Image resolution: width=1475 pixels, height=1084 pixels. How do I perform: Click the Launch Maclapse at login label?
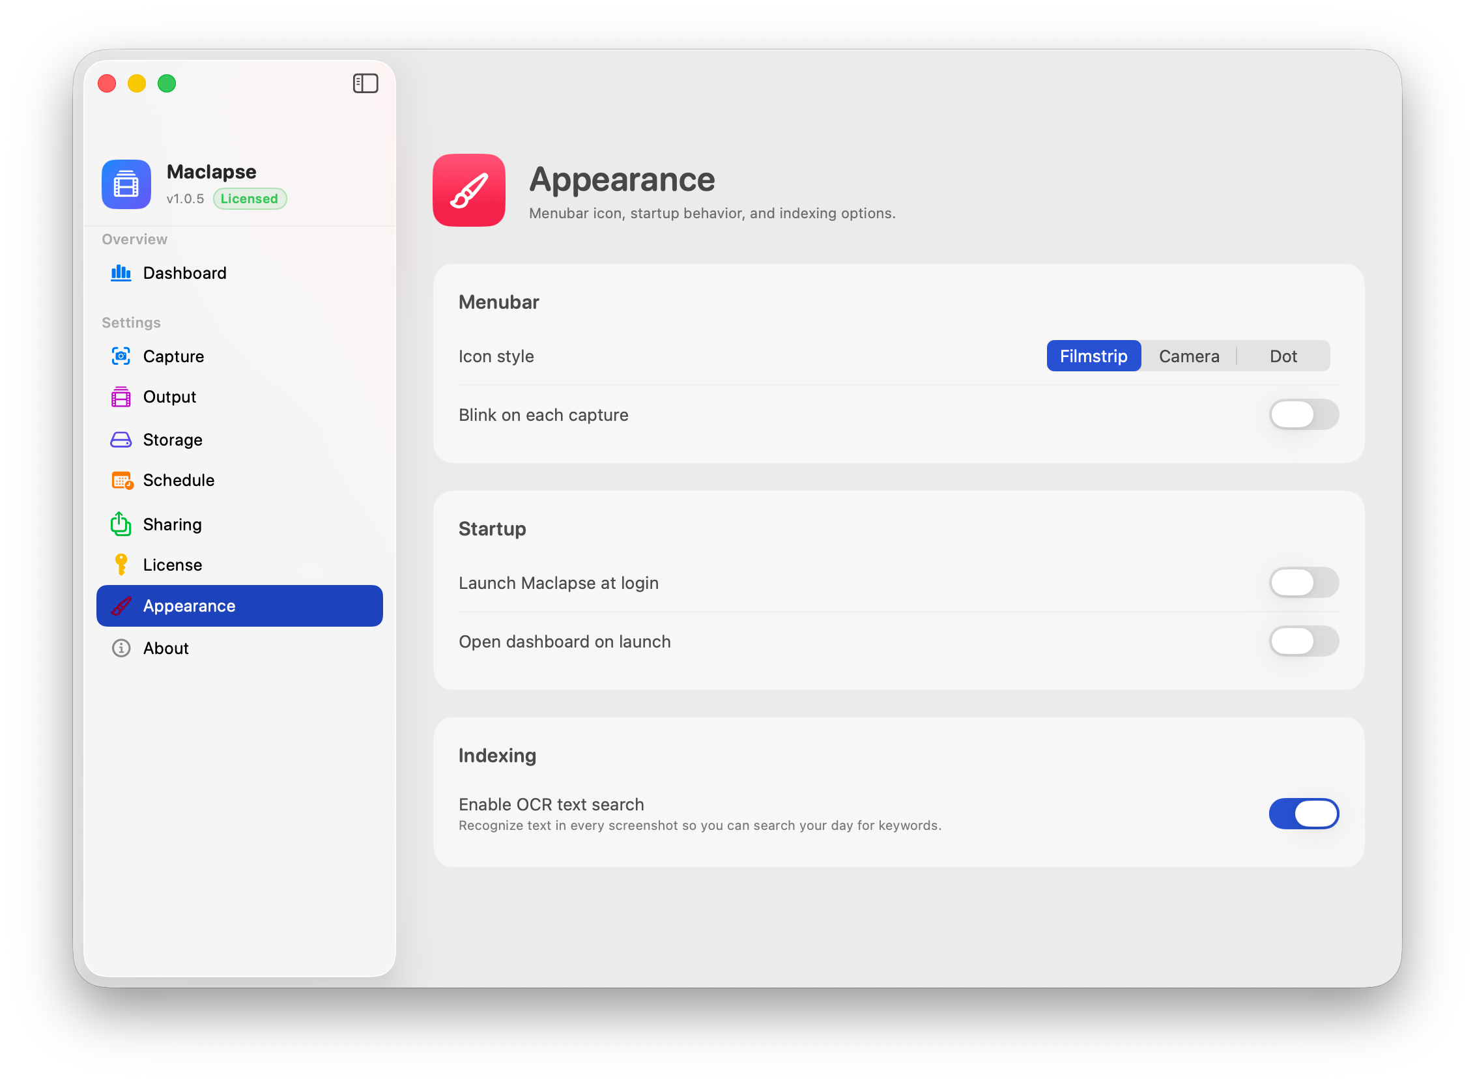point(558,582)
